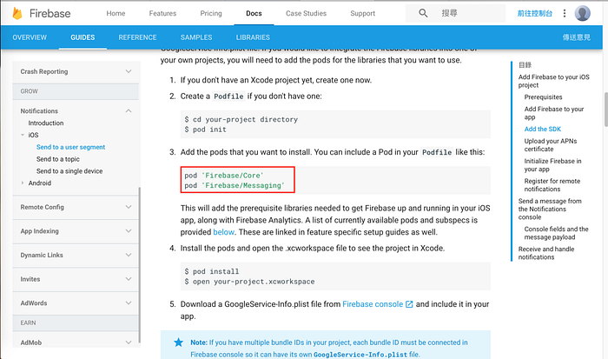Open the Introduction sidebar item

[x=46, y=123]
